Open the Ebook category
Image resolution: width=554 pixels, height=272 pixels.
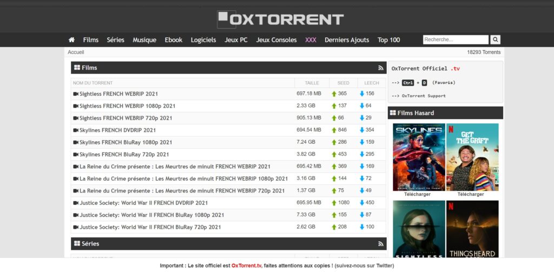174,40
